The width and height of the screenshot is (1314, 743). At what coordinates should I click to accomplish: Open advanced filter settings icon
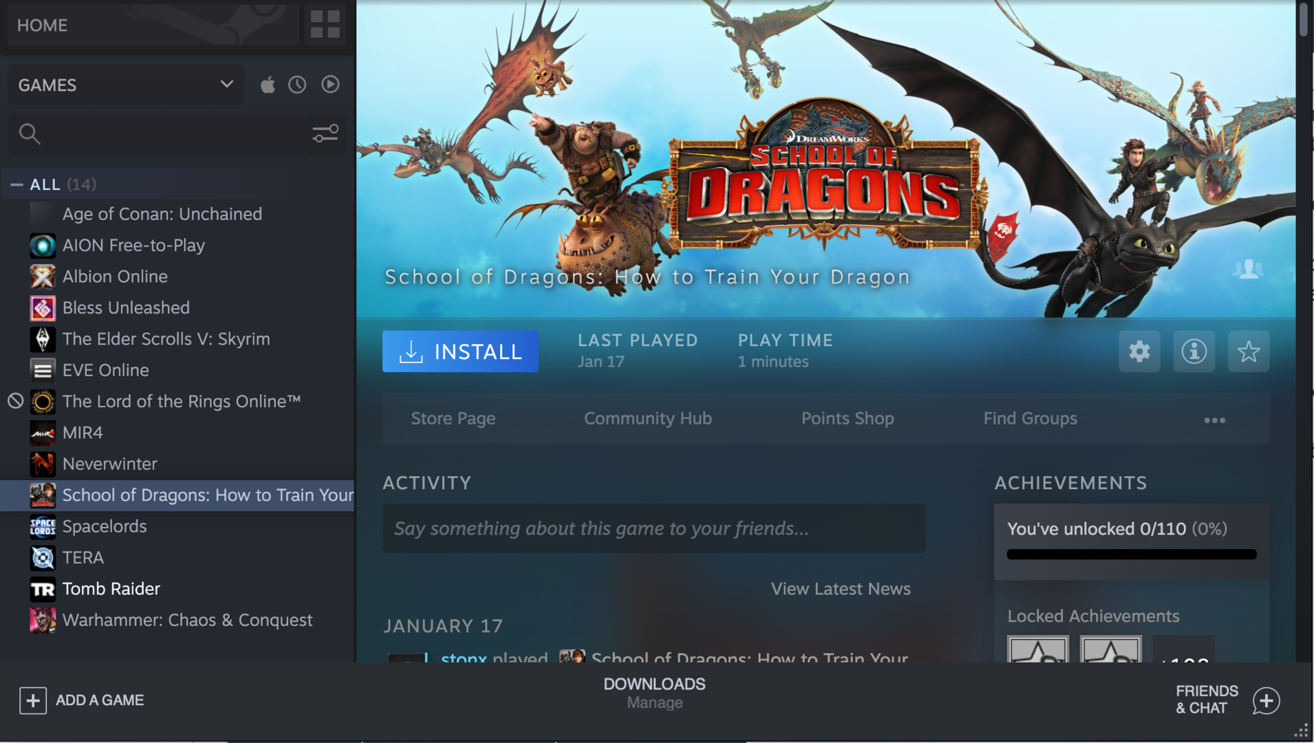325,133
